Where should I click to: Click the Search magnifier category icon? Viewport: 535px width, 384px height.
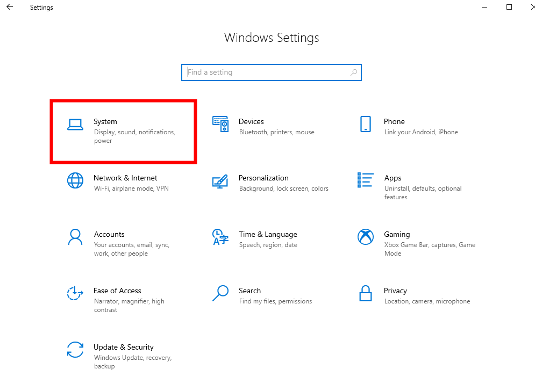coord(220,293)
